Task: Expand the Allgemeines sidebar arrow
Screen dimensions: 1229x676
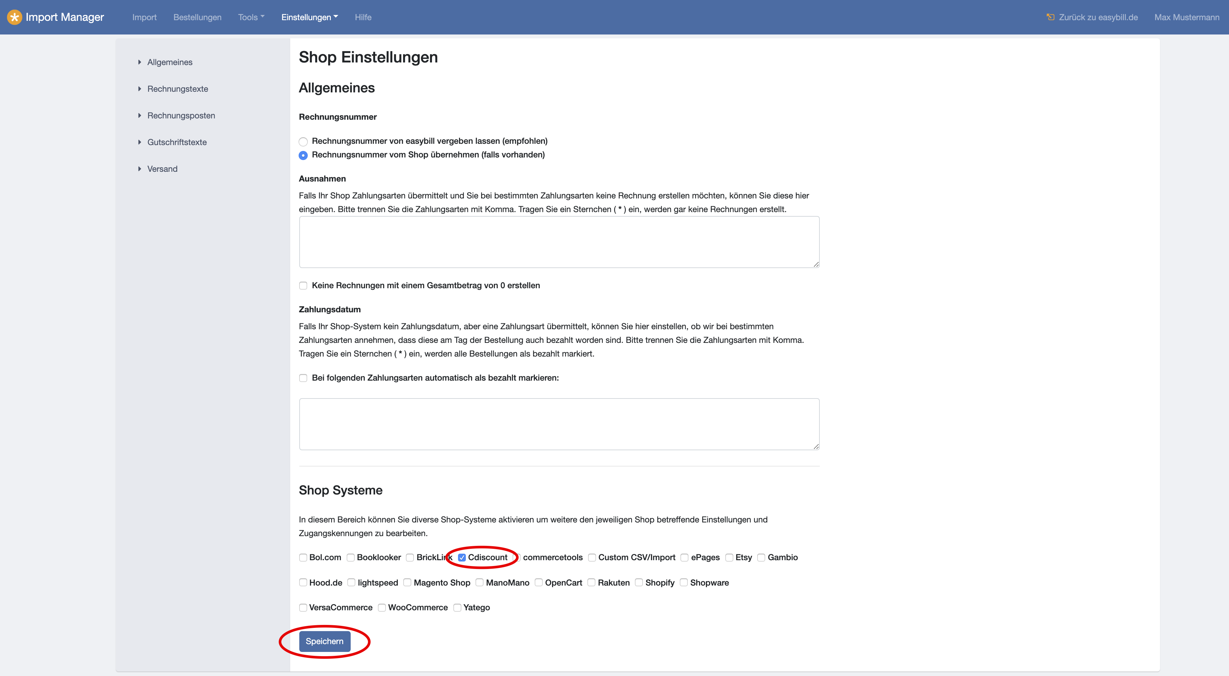Action: [x=139, y=62]
